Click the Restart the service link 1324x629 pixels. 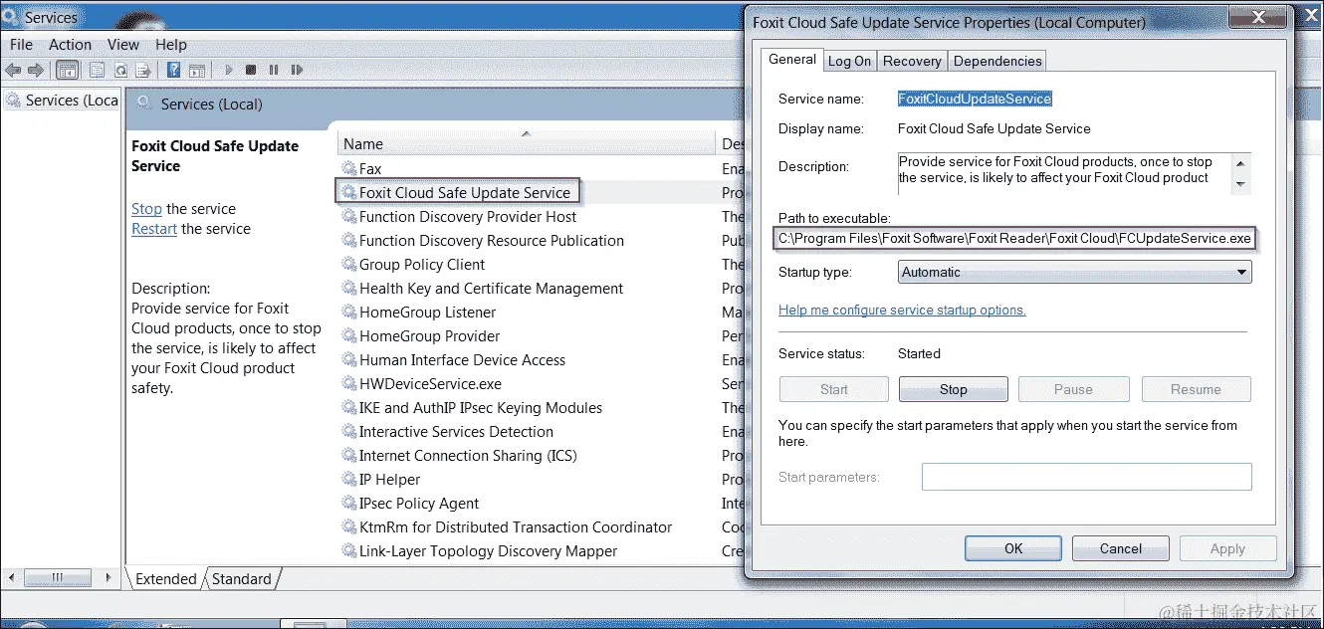coord(154,229)
